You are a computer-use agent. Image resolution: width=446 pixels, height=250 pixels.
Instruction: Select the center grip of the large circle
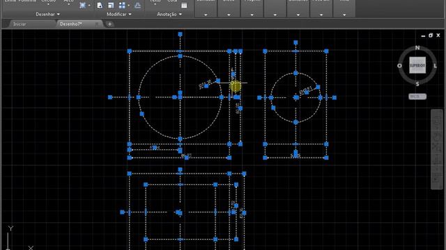pos(180,97)
